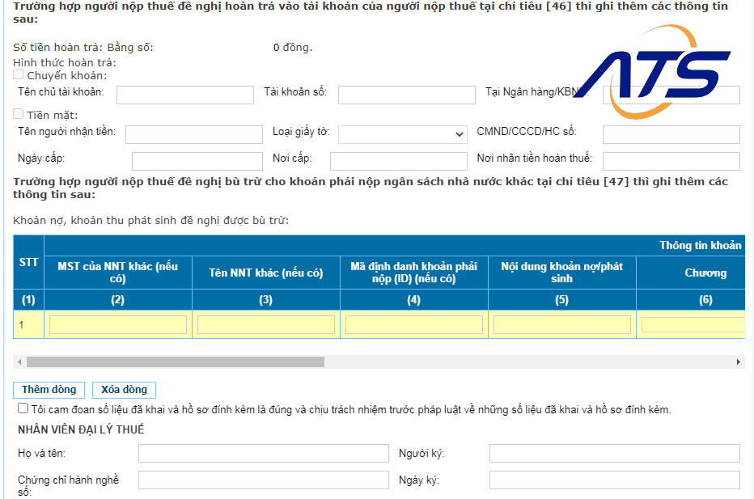Click the Tài khoản số input field
Viewport: 754px width, 499px height.
click(406, 95)
